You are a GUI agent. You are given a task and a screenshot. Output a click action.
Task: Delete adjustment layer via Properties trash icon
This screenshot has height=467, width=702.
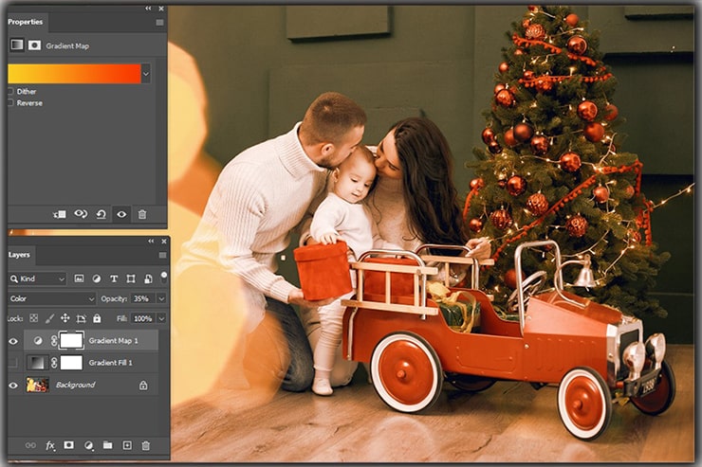[142, 214]
